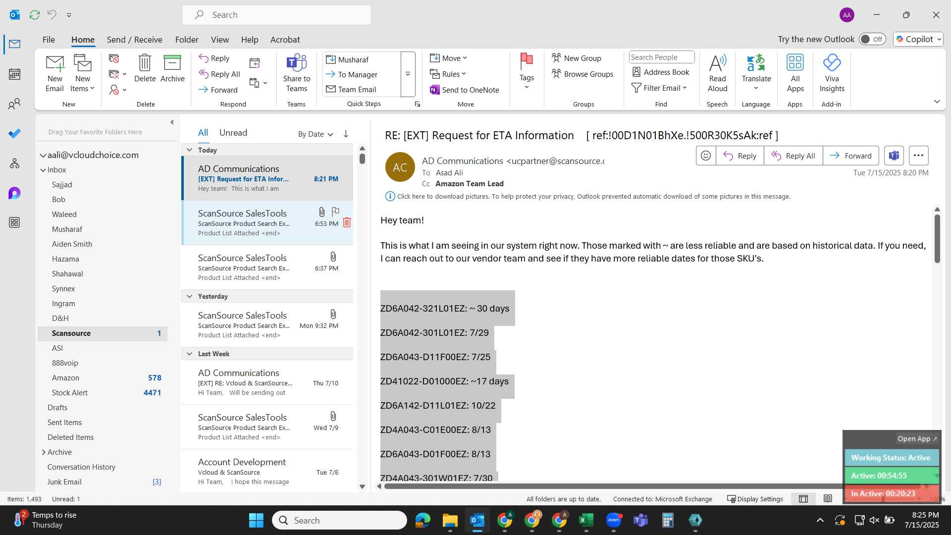Open the Junk Email folder
The height and width of the screenshot is (535, 951).
pos(103,481)
